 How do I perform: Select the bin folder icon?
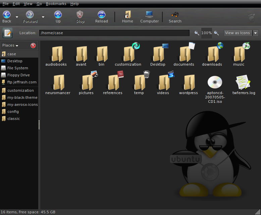[x=102, y=54]
